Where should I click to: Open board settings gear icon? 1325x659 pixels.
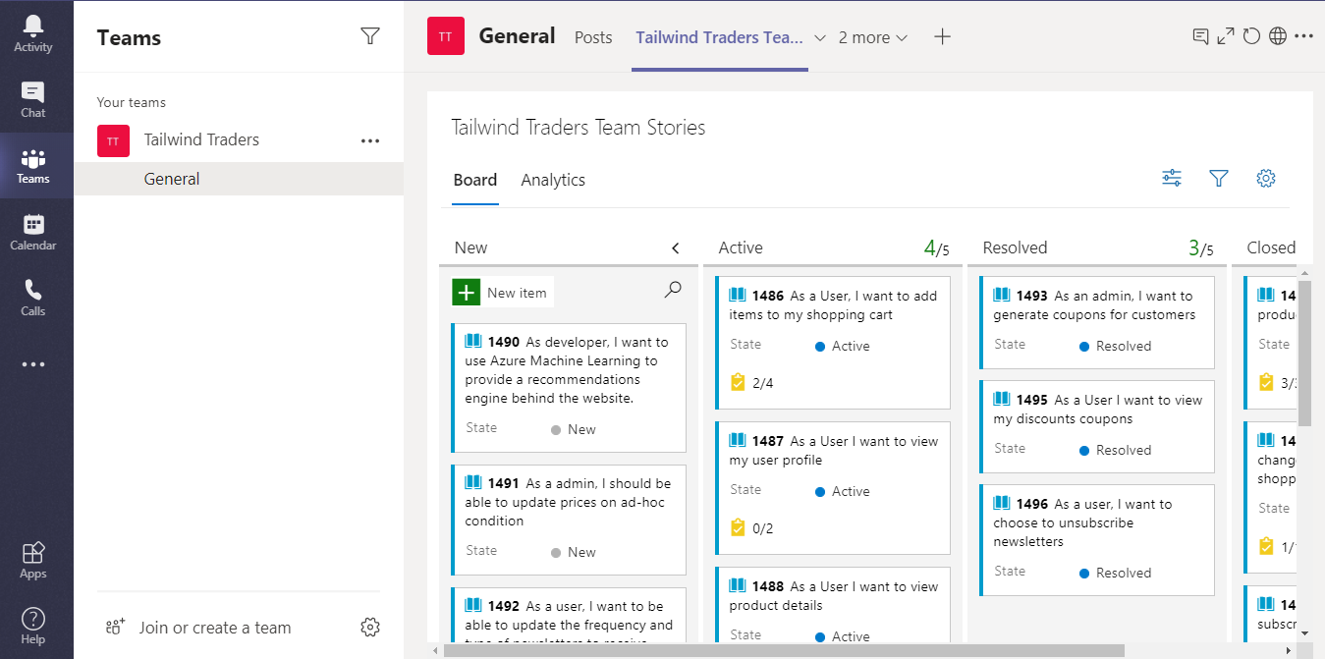(1266, 178)
